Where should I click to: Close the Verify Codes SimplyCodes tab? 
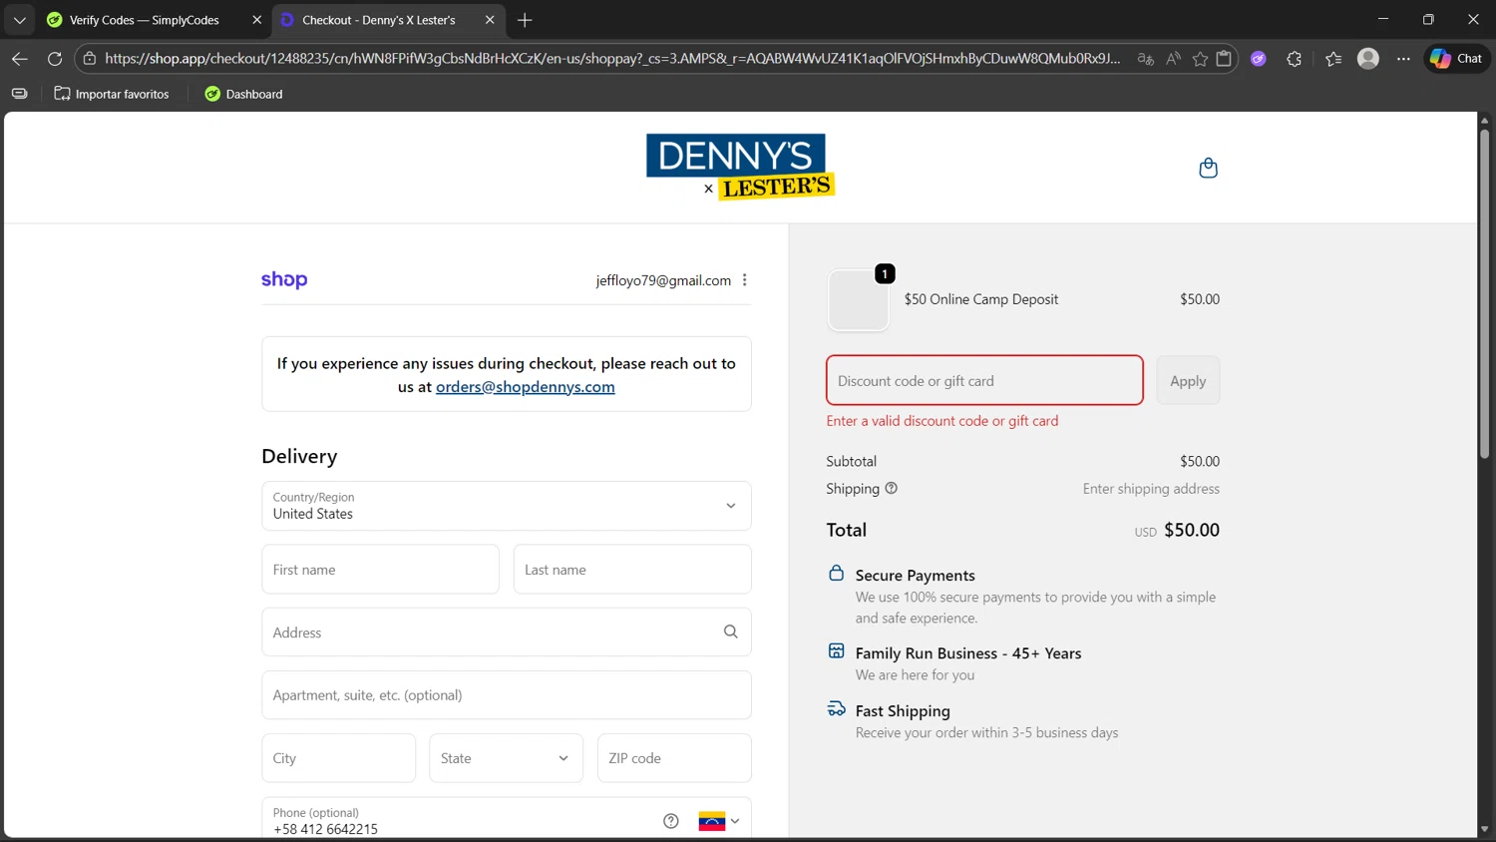tap(256, 20)
